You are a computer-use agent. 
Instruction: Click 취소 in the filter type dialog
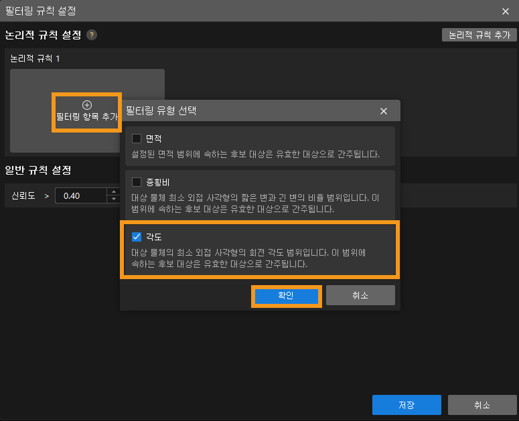(x=360, y=295)
